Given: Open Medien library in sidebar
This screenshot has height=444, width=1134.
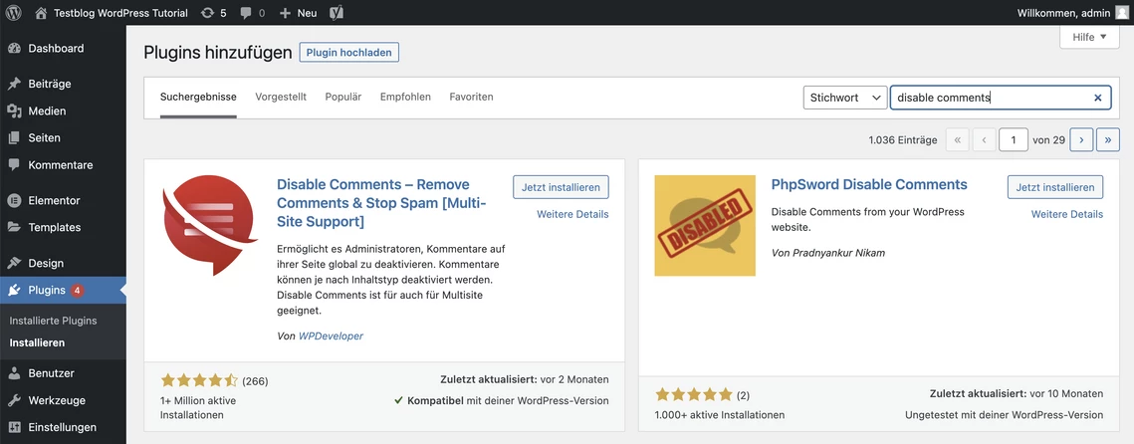Looking at the screenshot, I should (47, 111).
